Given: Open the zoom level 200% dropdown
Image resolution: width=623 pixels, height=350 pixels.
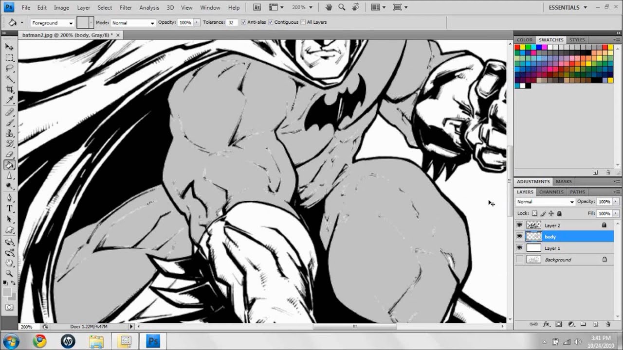Looking at the screenshot, I should point(302,7).
